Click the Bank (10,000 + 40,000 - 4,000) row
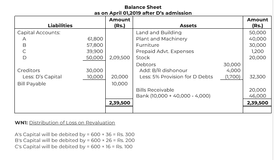Screen dimensions: 279x160 [x=173, y=96]
